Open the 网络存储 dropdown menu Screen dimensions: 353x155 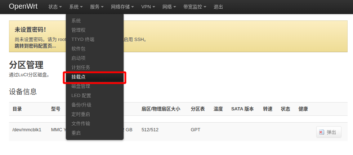(x=122, y=7)
